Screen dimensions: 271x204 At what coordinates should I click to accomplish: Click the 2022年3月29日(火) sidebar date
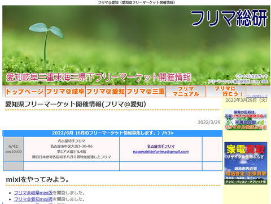tap(246, 100)
